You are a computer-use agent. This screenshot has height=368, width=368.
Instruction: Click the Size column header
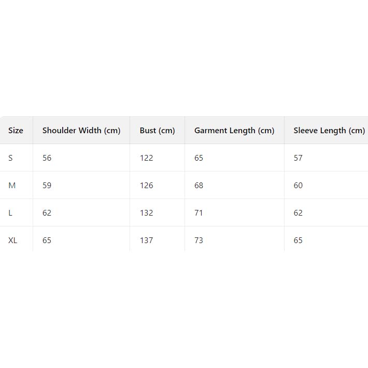point(16,131)
